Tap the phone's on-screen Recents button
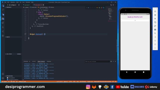 tap(143, 72)
